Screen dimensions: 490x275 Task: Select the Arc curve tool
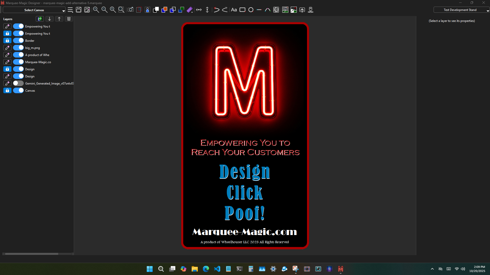coord(268,10)
